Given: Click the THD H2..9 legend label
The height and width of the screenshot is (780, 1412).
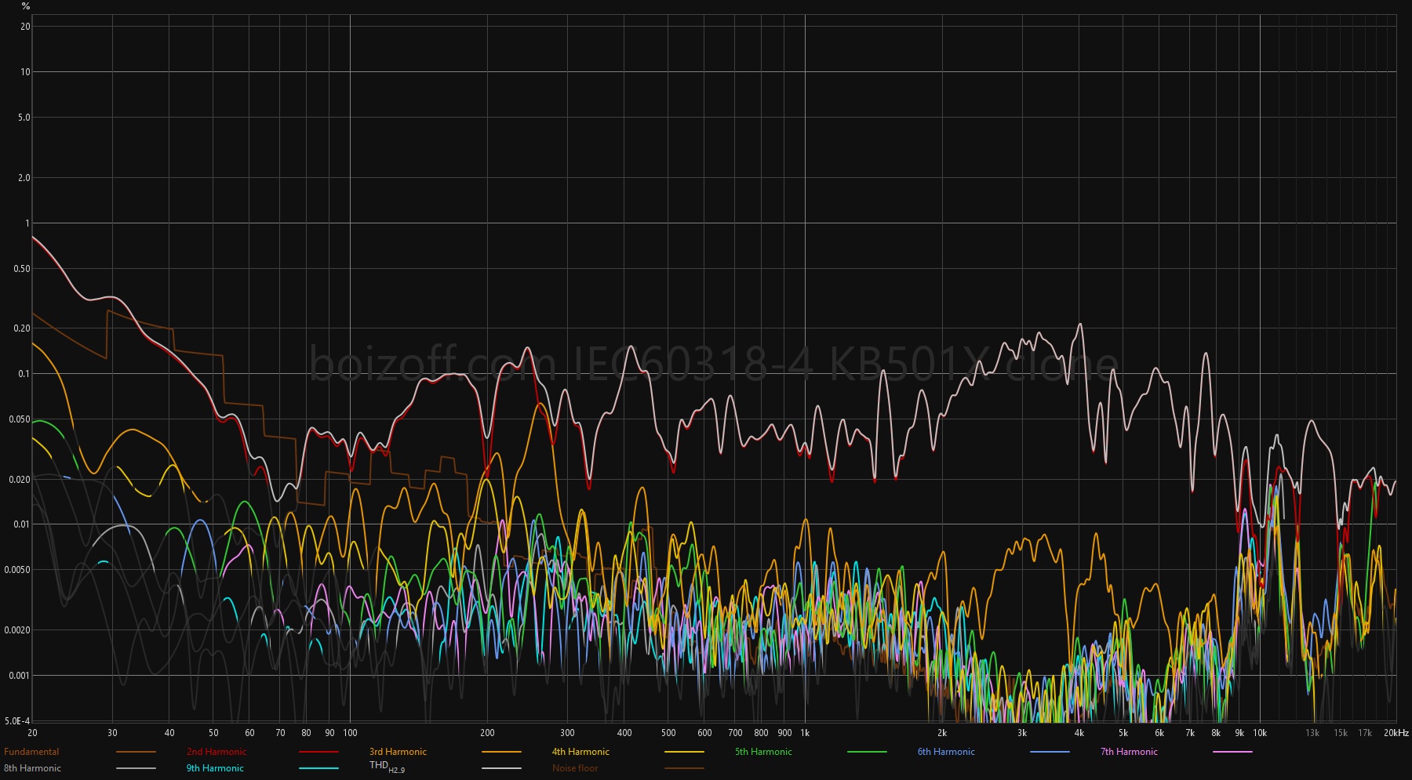Looking at the screenshot, I should [387, 767].
